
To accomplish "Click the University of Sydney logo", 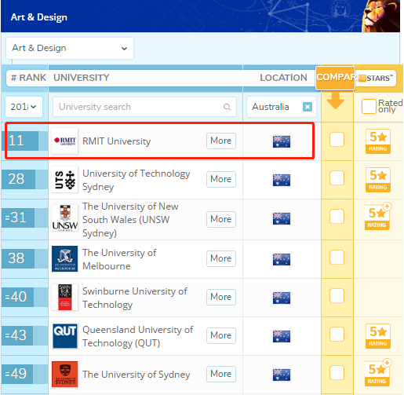I will pyautogui.click(x=65, y=374).
